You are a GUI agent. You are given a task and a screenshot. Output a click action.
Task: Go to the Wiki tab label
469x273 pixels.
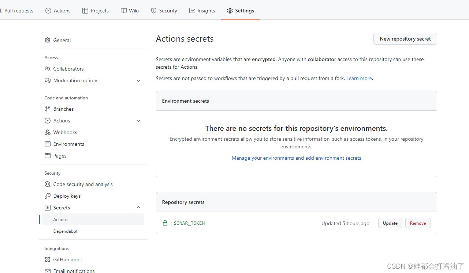[x=134, y=11]
